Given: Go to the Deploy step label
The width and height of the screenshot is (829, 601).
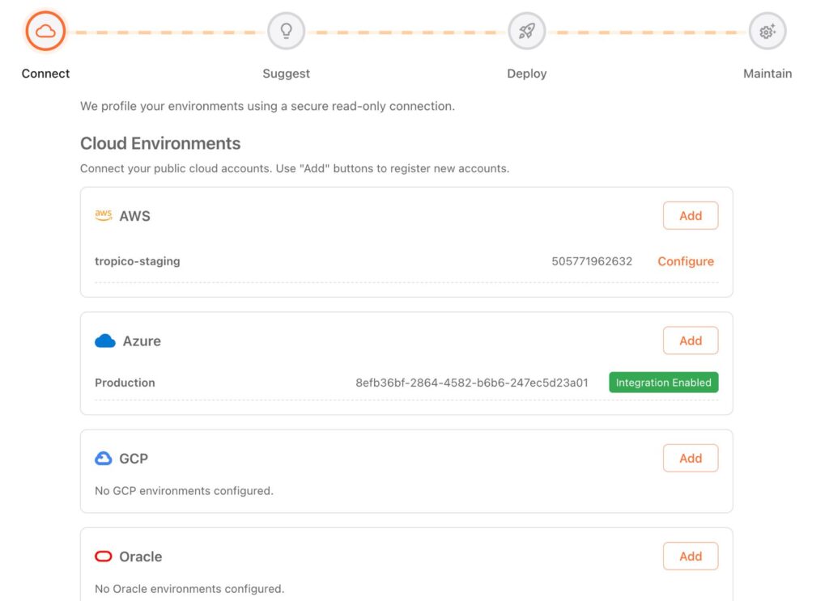Looking at the screenshot, I should click(x=527, y=74).
